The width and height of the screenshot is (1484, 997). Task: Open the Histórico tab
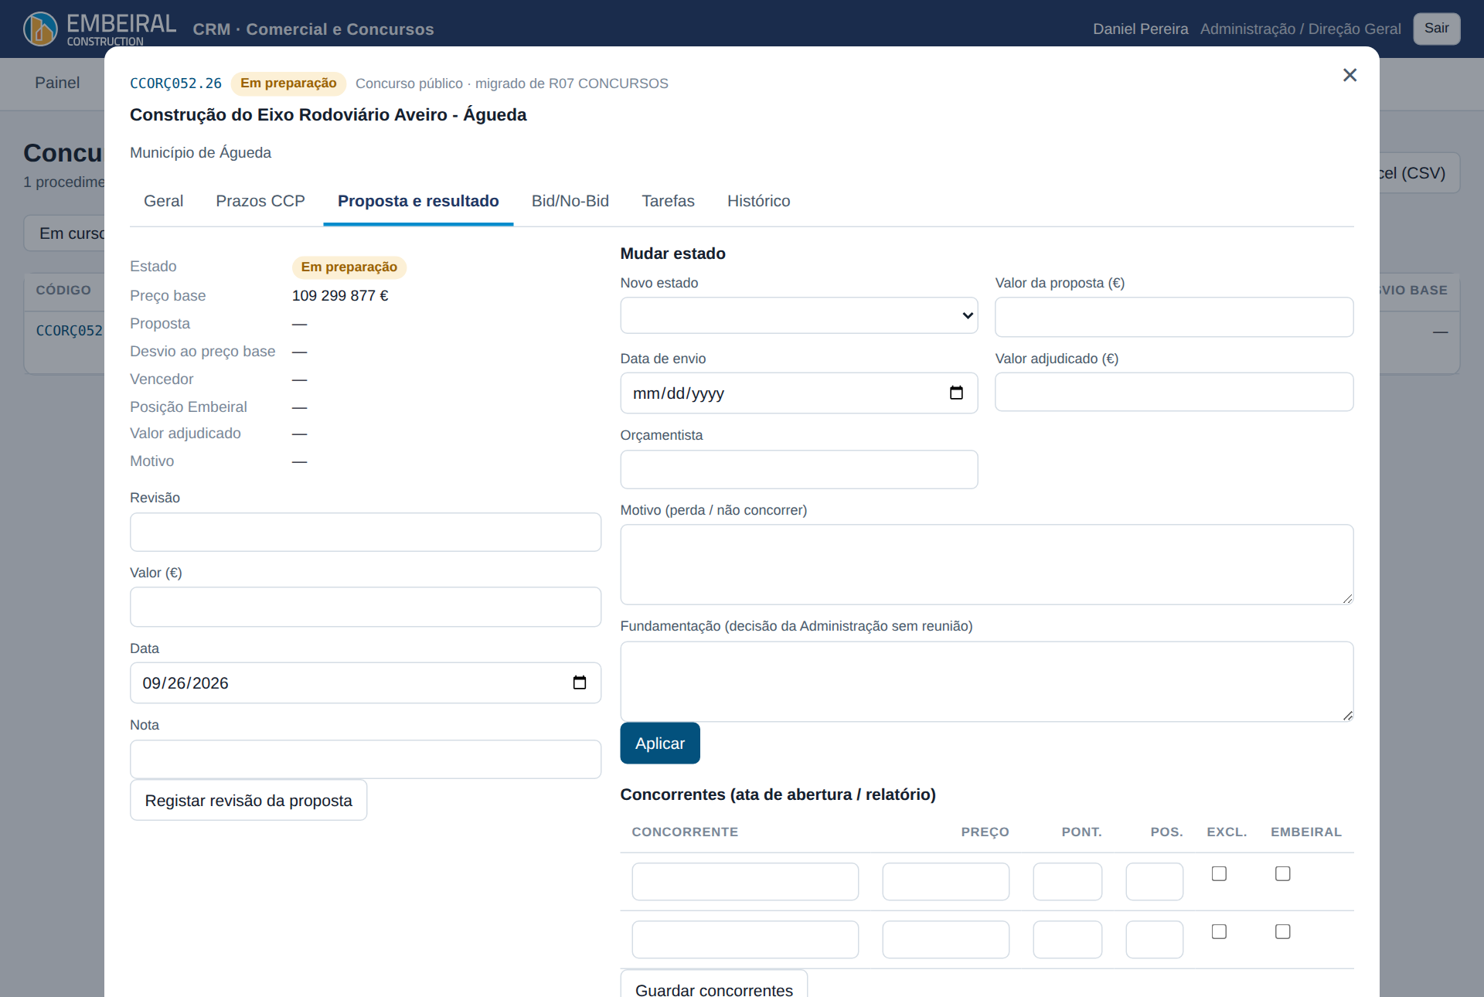tap(758, 201)
